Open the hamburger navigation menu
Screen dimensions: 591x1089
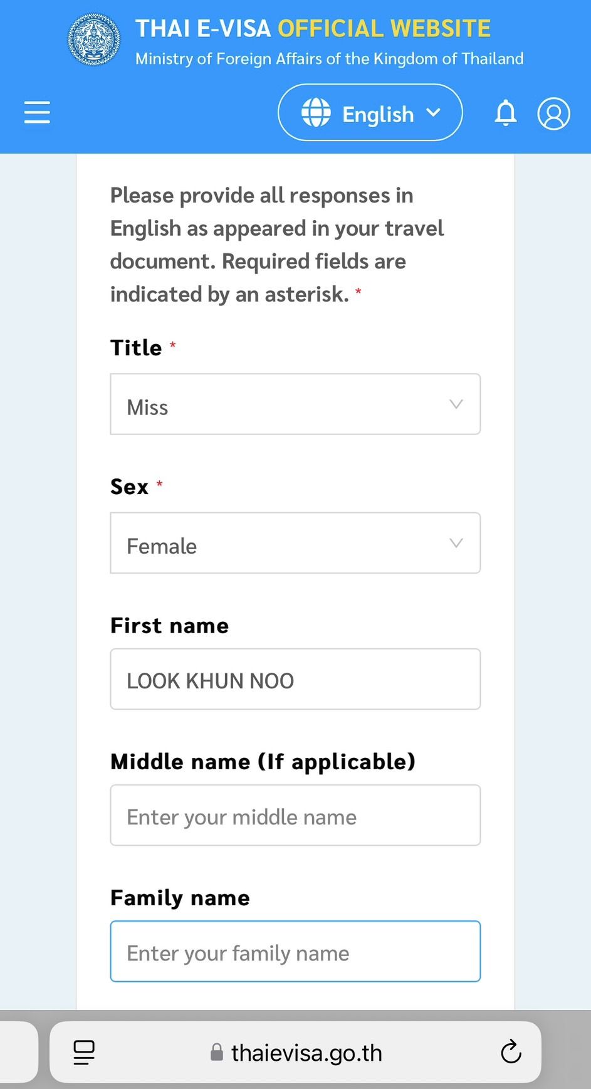[x=37, y=112]
